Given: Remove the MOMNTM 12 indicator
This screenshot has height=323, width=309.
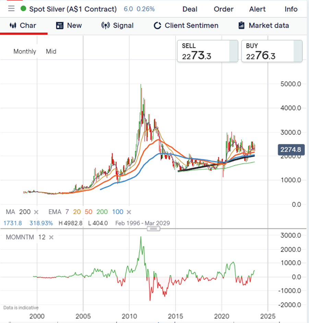Looking at the screenshot, I should click(51, 237).
